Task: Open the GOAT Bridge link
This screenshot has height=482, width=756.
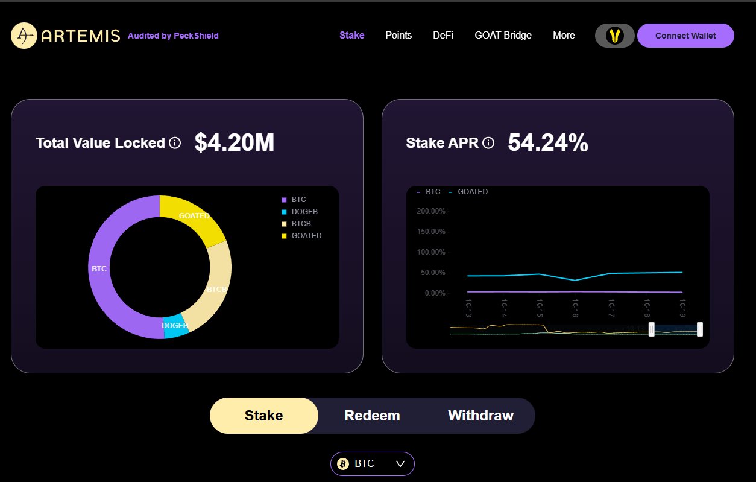Action: (x=503, y=36)
